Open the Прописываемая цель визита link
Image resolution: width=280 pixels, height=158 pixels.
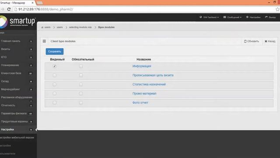153,75
